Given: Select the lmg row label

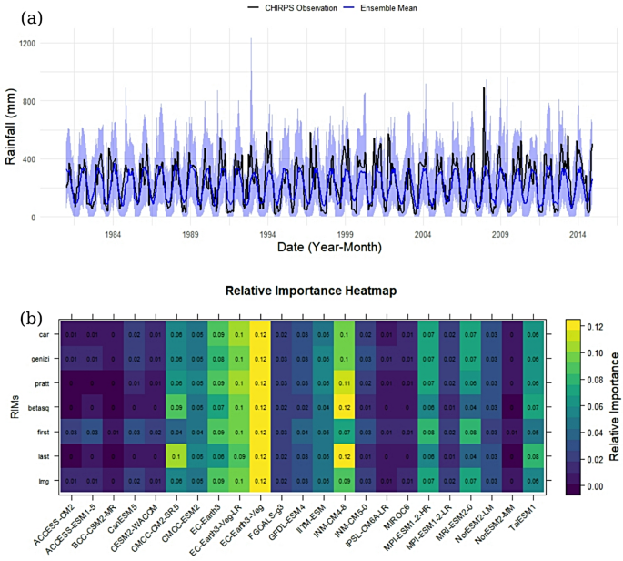Looking at the screenshot, I should tap(44, 481).
